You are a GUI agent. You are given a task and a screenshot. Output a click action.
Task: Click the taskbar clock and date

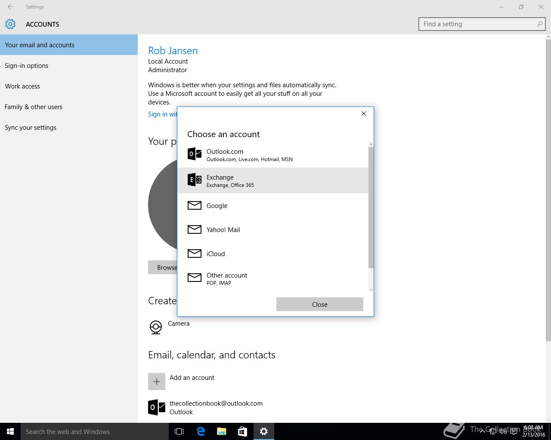534,431
